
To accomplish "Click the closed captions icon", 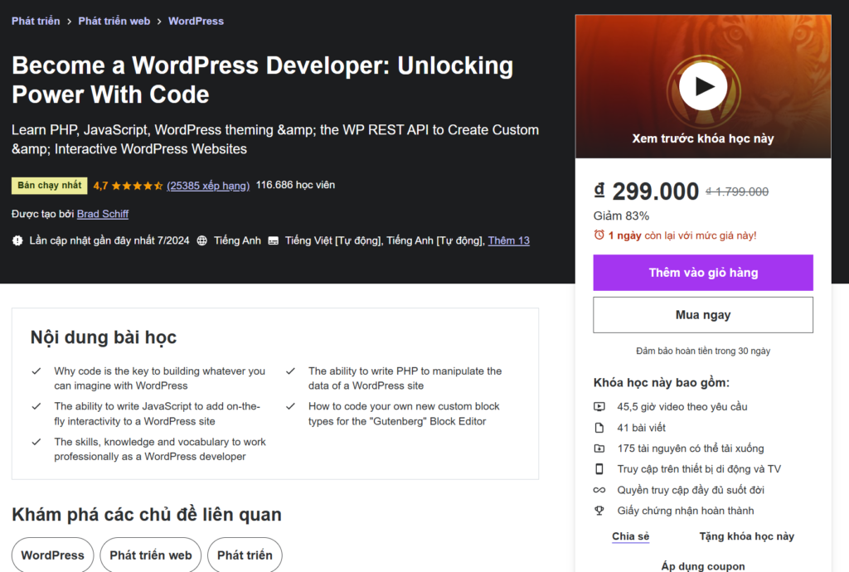I will point(274,240).
